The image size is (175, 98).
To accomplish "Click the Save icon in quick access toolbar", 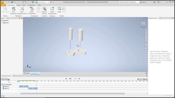I will [12, 2].
